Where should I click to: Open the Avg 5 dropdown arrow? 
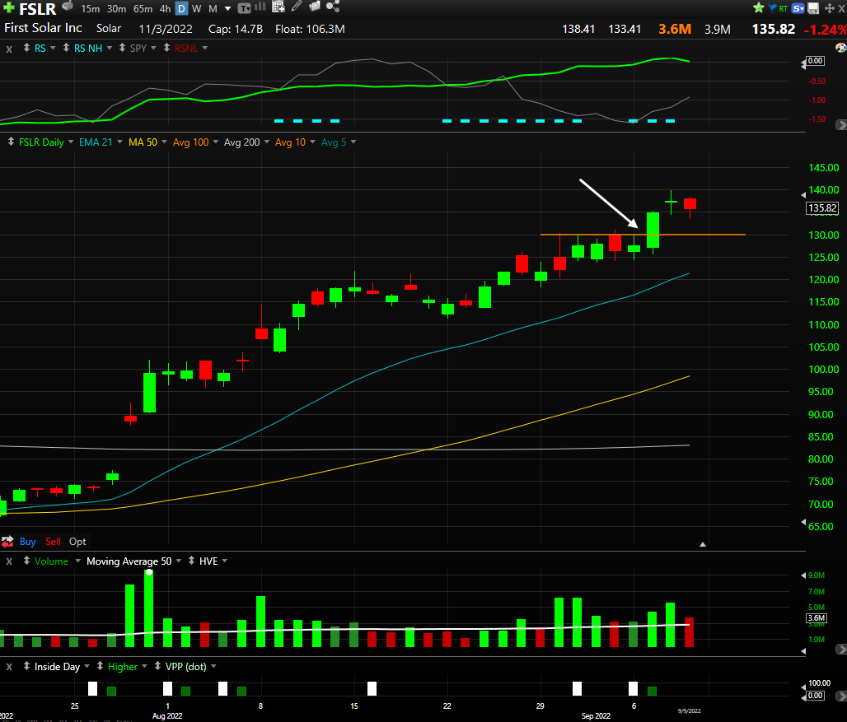353,142
